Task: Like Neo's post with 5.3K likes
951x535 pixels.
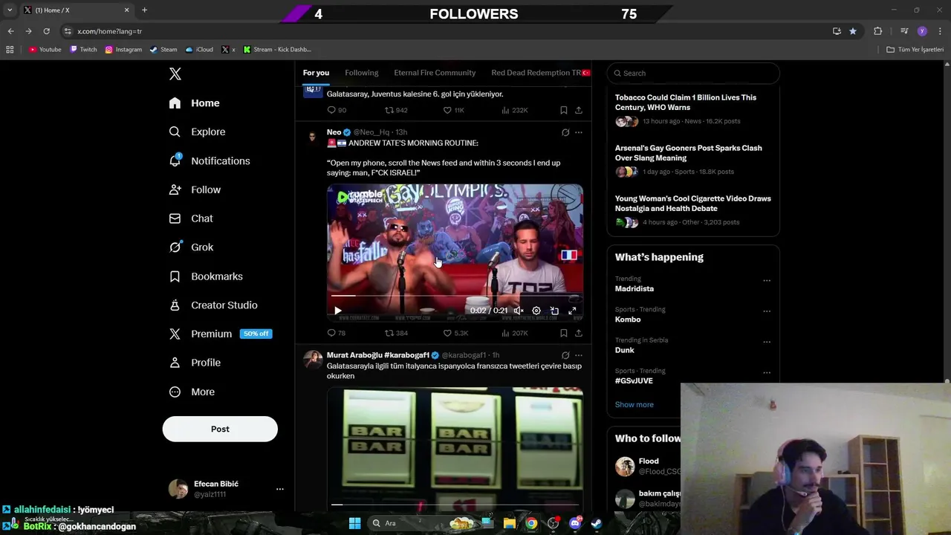Action: click(455, 333)
